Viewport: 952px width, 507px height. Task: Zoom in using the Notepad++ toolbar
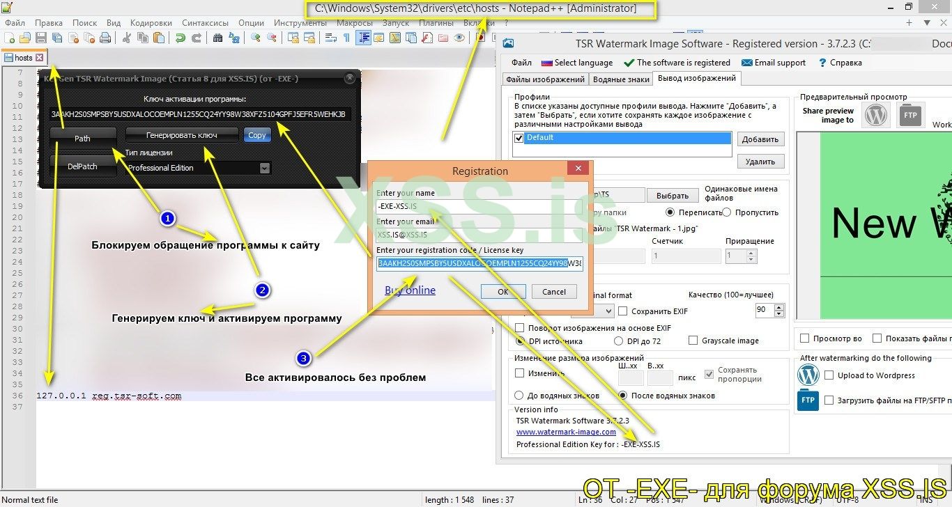(x=256, y=38)
